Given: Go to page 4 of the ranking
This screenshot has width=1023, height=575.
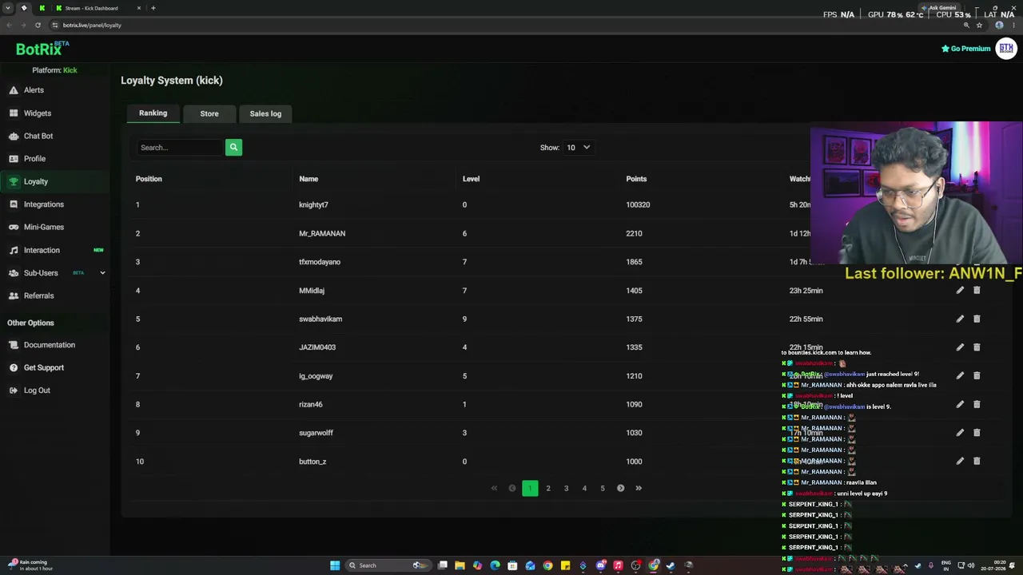Looking at the screenshot, I should tap(584, 488).
